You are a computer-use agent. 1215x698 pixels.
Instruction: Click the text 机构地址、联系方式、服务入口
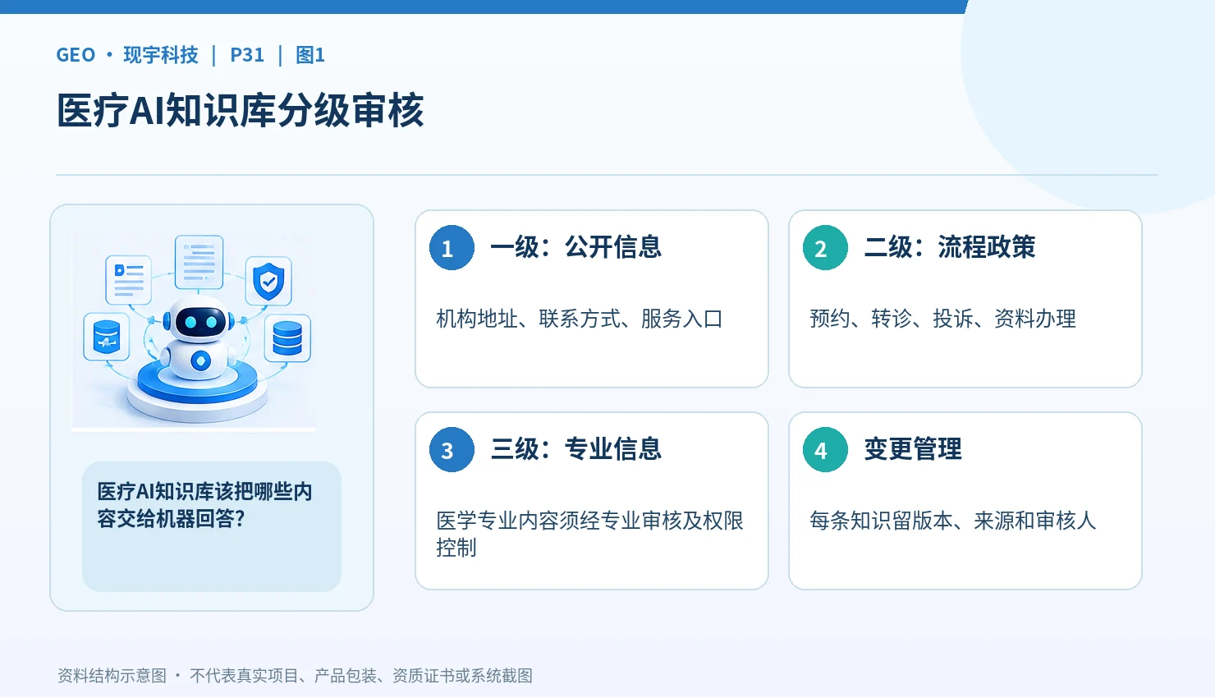point(580,319)
